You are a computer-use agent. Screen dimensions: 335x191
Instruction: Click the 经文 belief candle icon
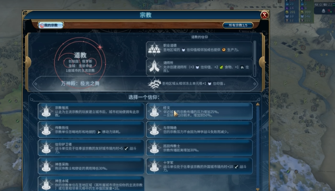(x=154, y=111)
